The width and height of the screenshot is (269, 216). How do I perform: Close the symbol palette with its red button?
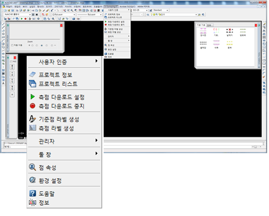tap(256, 26)
